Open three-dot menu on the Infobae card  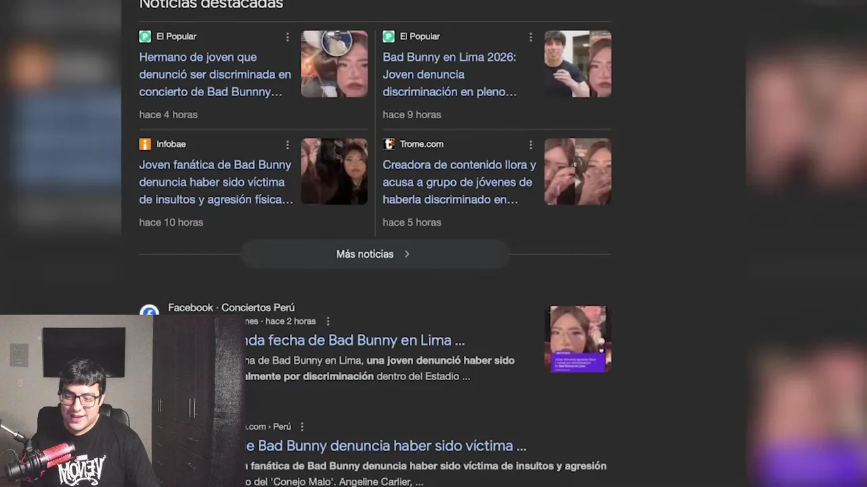click(287, 144)
